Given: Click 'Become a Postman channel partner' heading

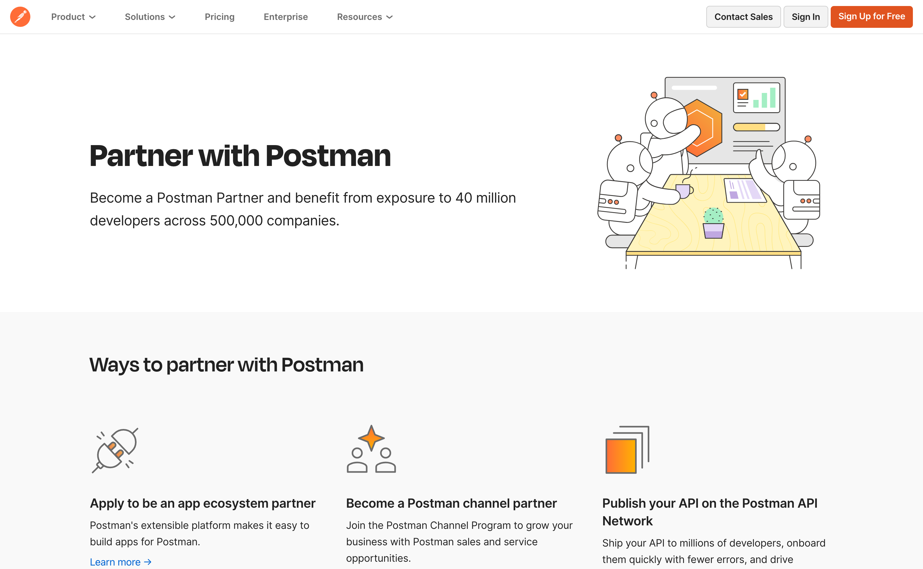Looking at the screenshot, I should pos(451,504).
